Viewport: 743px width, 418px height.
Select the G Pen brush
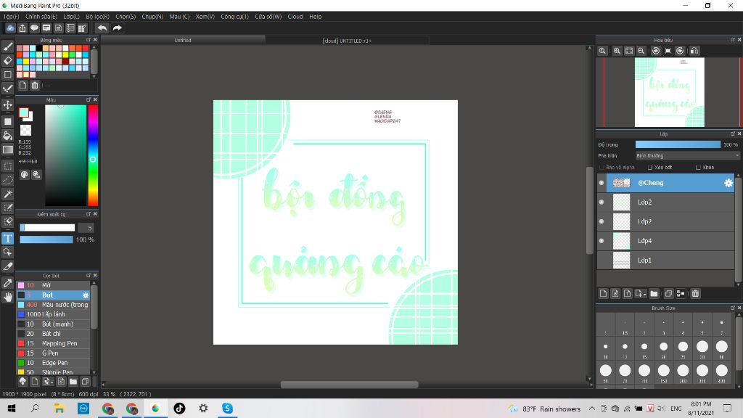[x=53, y=353]
